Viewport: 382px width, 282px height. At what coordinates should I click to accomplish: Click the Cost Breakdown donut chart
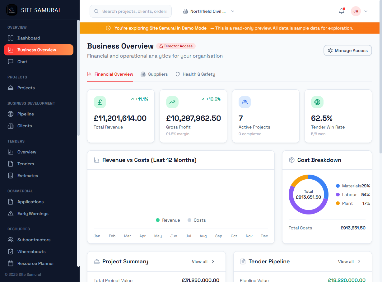(309, 194)
